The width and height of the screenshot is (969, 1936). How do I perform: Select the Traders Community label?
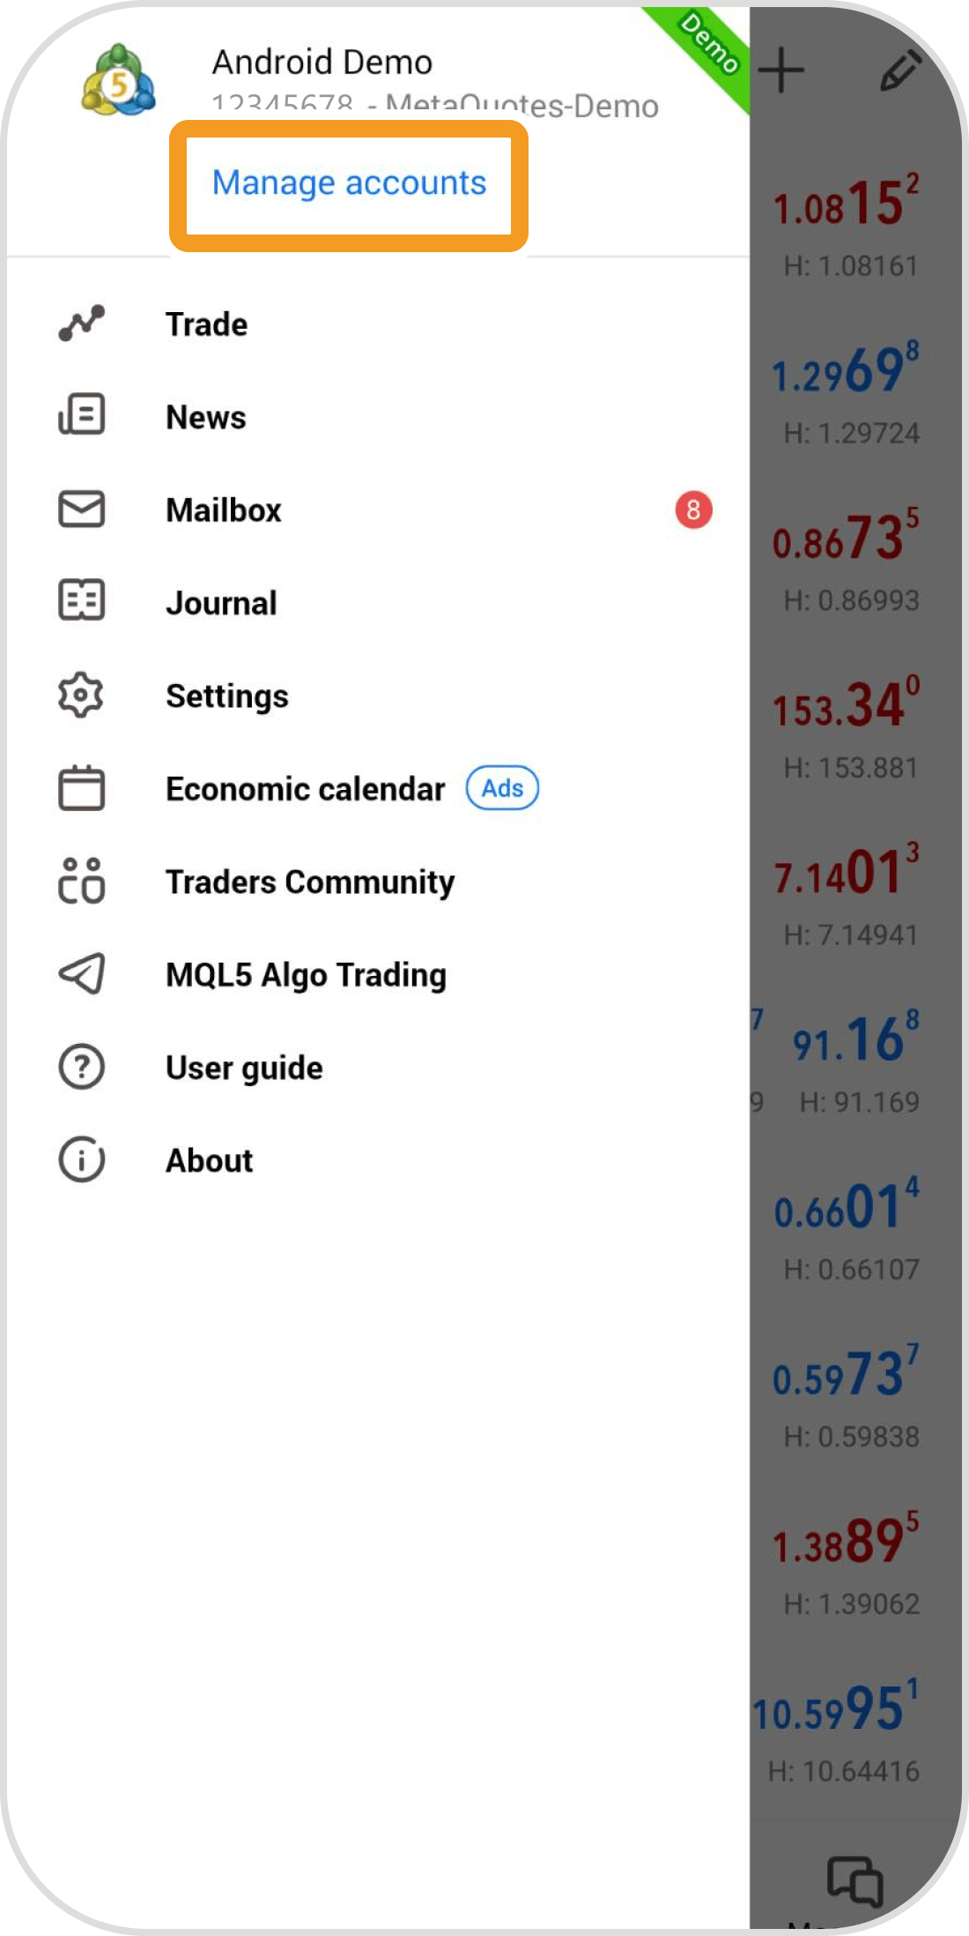coord(310,882)
